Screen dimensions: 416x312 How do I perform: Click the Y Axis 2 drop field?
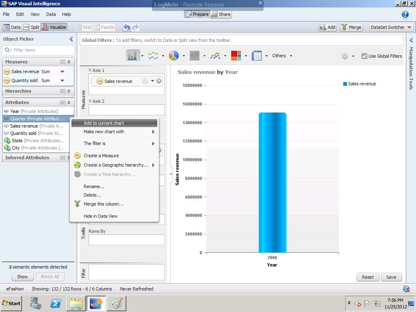pyautogui.click(x=127, y=110)
